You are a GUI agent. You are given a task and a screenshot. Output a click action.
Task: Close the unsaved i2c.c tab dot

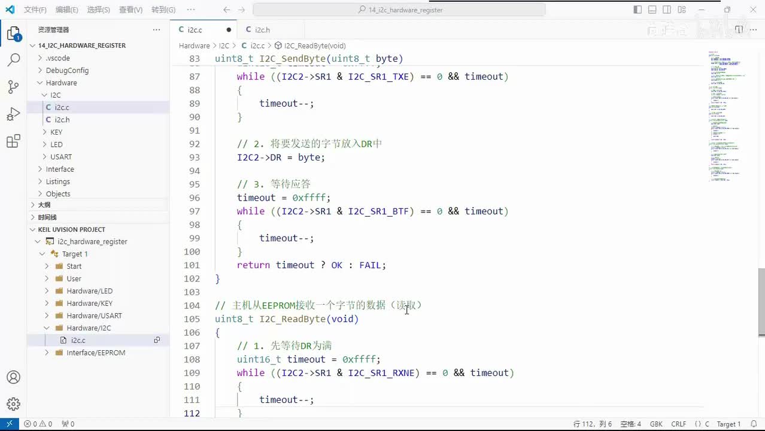coord(228,29)
